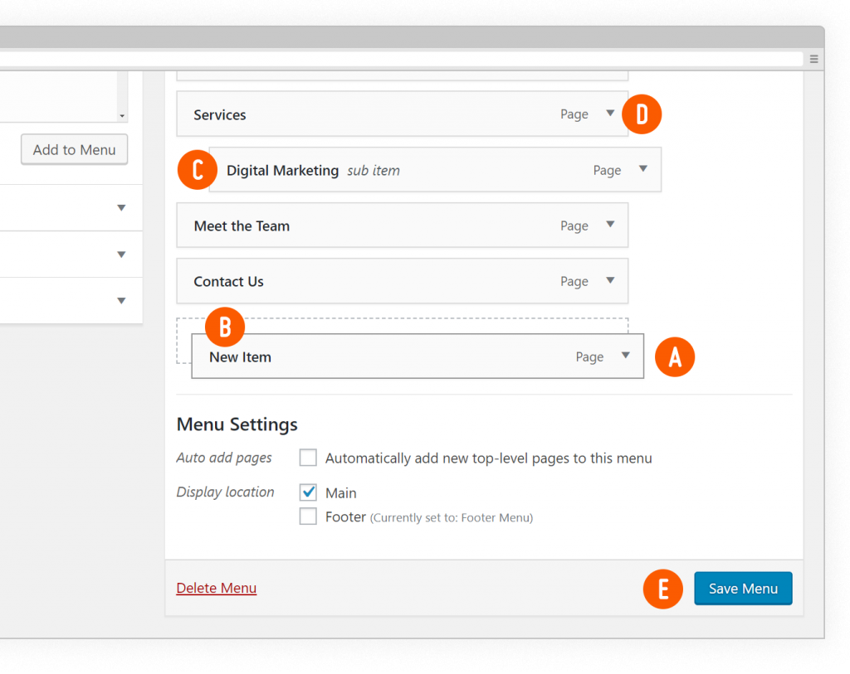Enable automatically add new top-level pages checkbox

(x=308, y=458)
